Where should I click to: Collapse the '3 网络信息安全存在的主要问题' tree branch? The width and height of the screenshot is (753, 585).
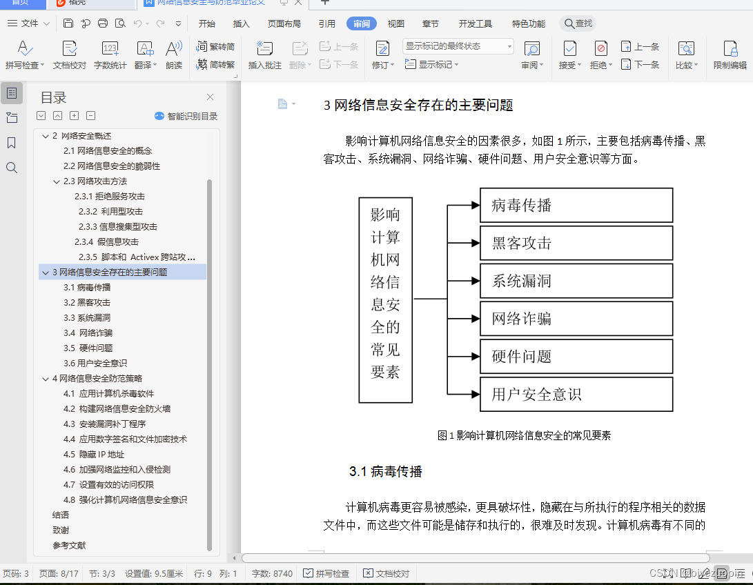(x=46, y=271)
